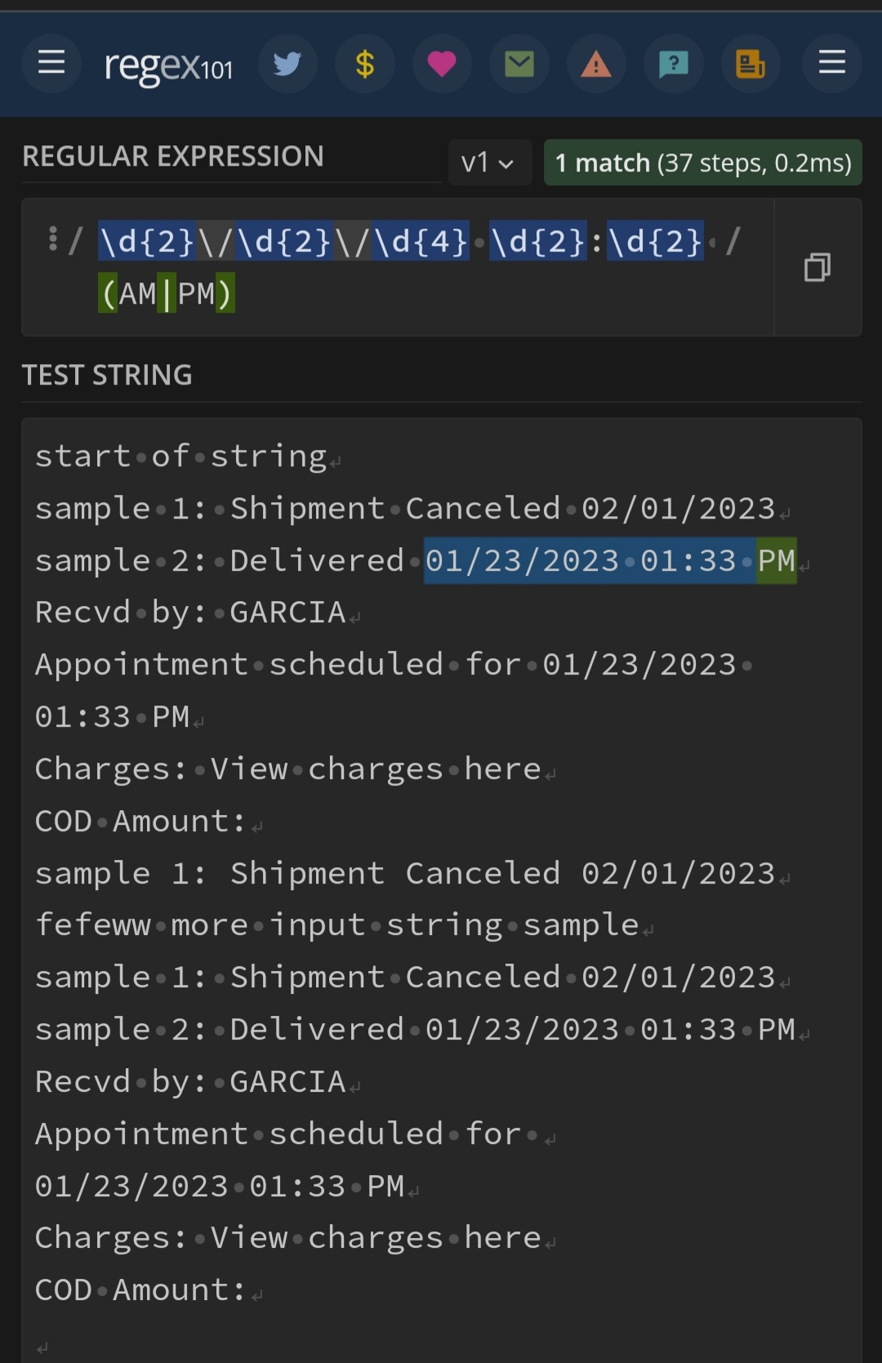882x1363 pixels.
Task: Click the regex101 logo
Action: pos(168,65)
